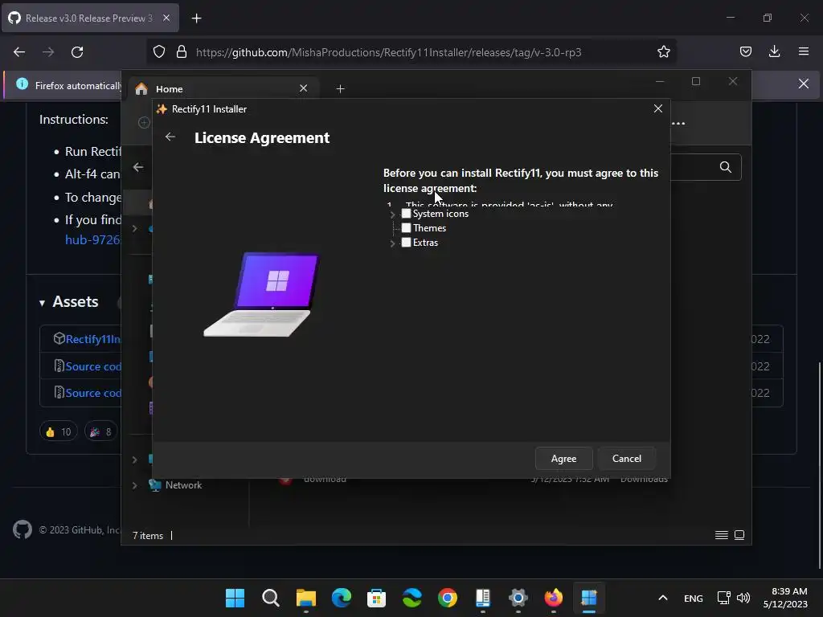Screen dimensions: 823x617
Task: Open Settings gear from the taskbar
Action: pyautogui.click(x=518, y=598)
